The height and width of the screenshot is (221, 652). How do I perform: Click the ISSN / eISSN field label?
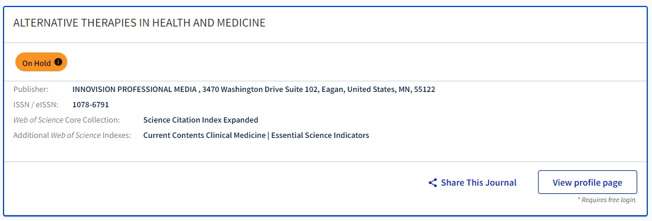[x=36, y=104]
